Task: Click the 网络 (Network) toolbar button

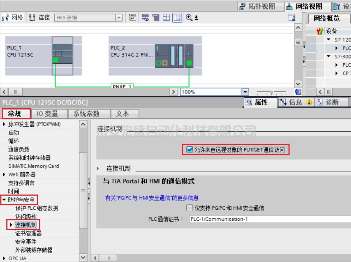Action: click(13, 18)
